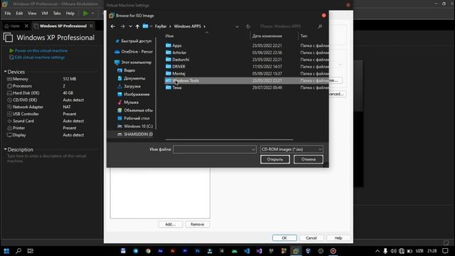
Task: Click Edit virtual machine settings link
Action: (40, 58)
